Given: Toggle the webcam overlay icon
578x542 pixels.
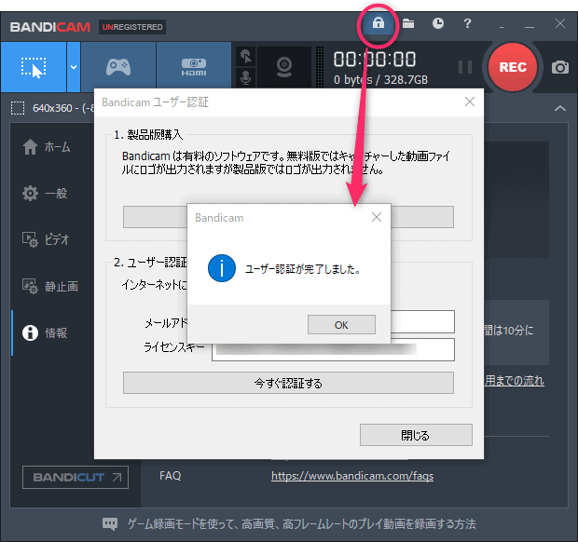Looking at the screenshot, I should [284, 67].
